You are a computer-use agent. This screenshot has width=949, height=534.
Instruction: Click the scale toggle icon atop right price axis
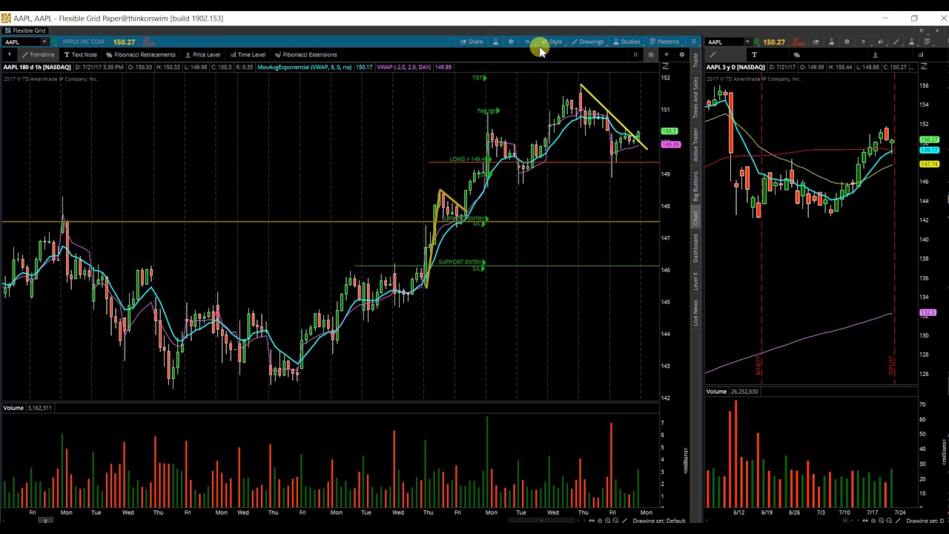point(923,67)
